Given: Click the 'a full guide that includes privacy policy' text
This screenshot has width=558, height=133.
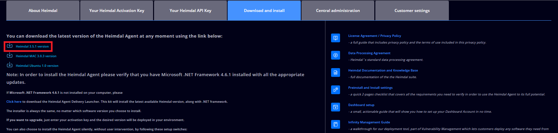Looking at the screenshot, I should pos(417,43).
